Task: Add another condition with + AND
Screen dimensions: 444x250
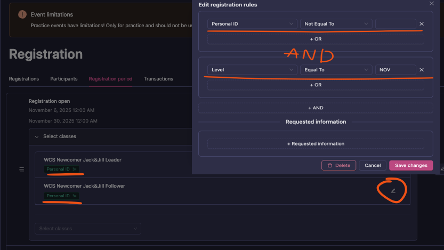Action: click(x=317, y=108)
